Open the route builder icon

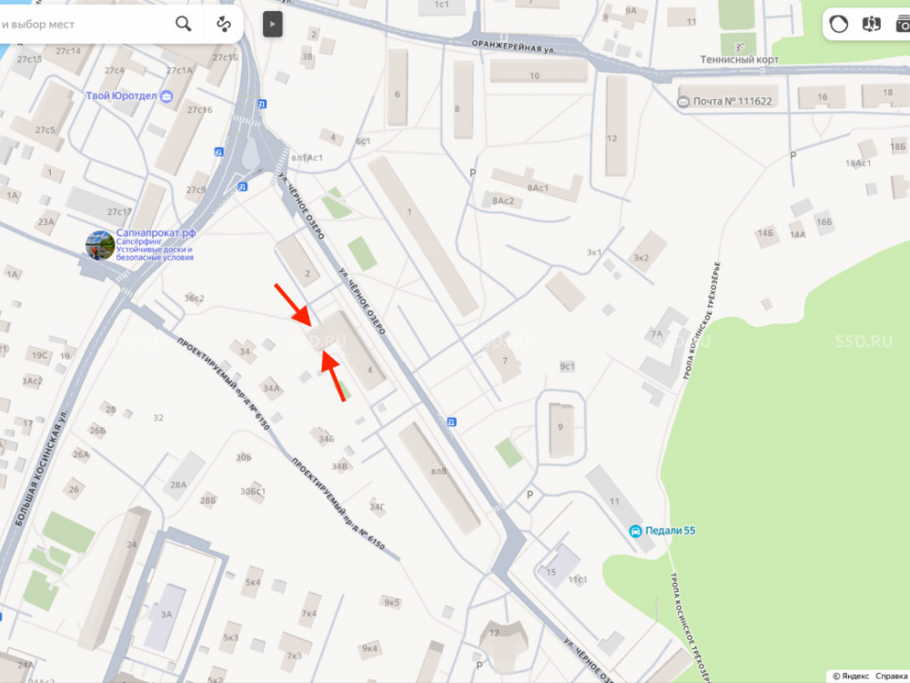(x=224, y=24)
